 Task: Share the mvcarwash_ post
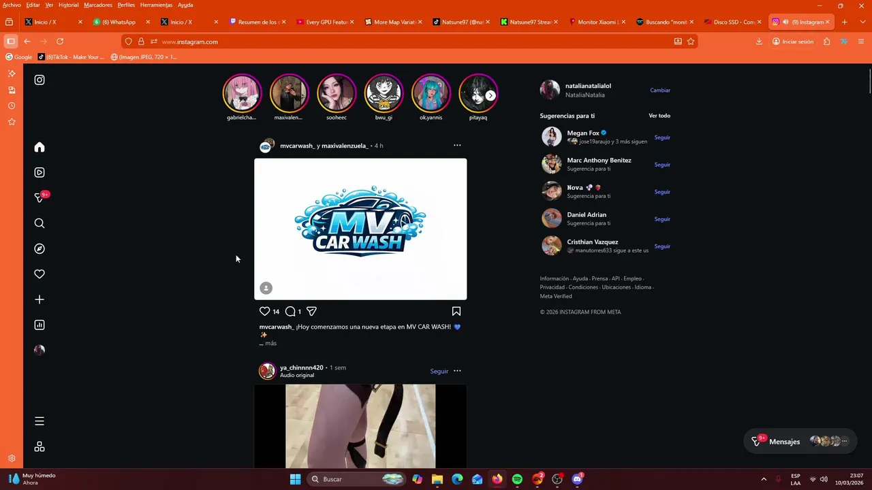point(311,311)
